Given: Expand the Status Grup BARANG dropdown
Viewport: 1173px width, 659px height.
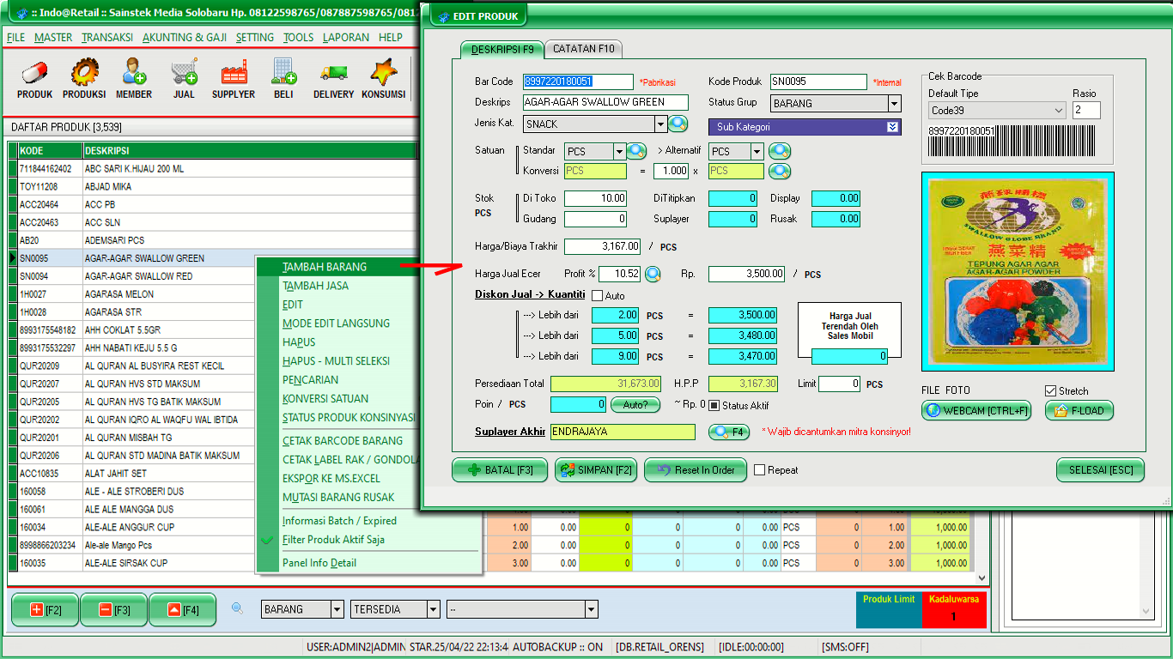Looking at the screenshot, I should pos(894,104).
